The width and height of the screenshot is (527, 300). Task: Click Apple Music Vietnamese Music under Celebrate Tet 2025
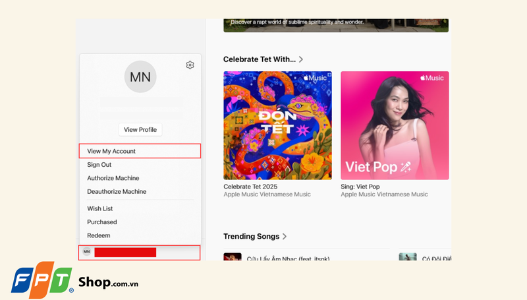click(267, 195)
